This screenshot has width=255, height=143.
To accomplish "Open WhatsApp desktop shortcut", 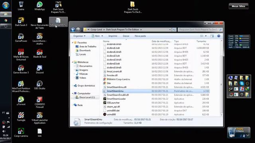I will [39, 6].
